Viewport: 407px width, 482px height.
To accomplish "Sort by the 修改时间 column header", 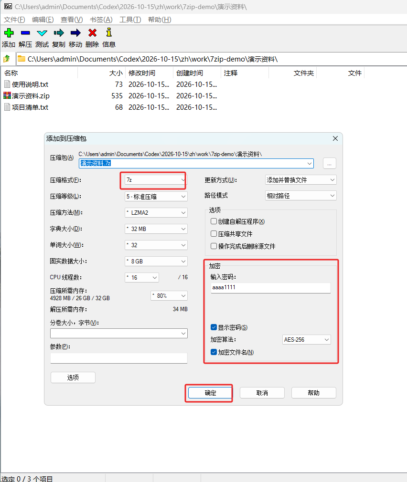I will pyautogui.click(x=149, y=73).
